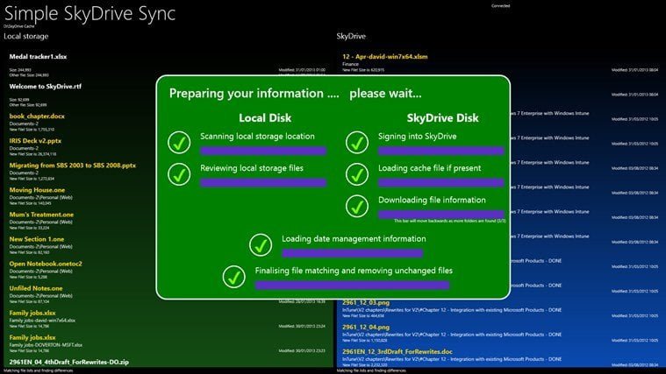Viewport: 666px width, 374px height.
Task: Click the Matching file lists status under SkyDrive
Action: [371, 370]
